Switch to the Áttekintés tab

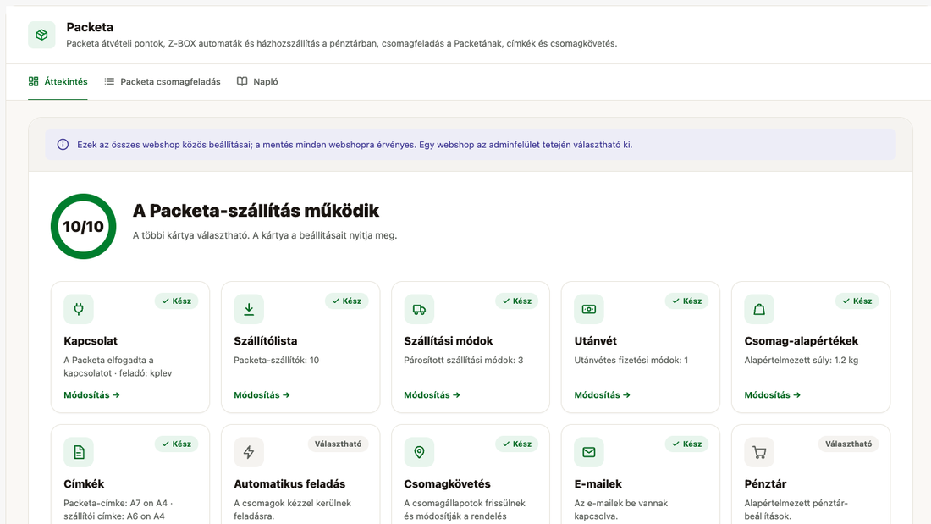coord(58,81)
